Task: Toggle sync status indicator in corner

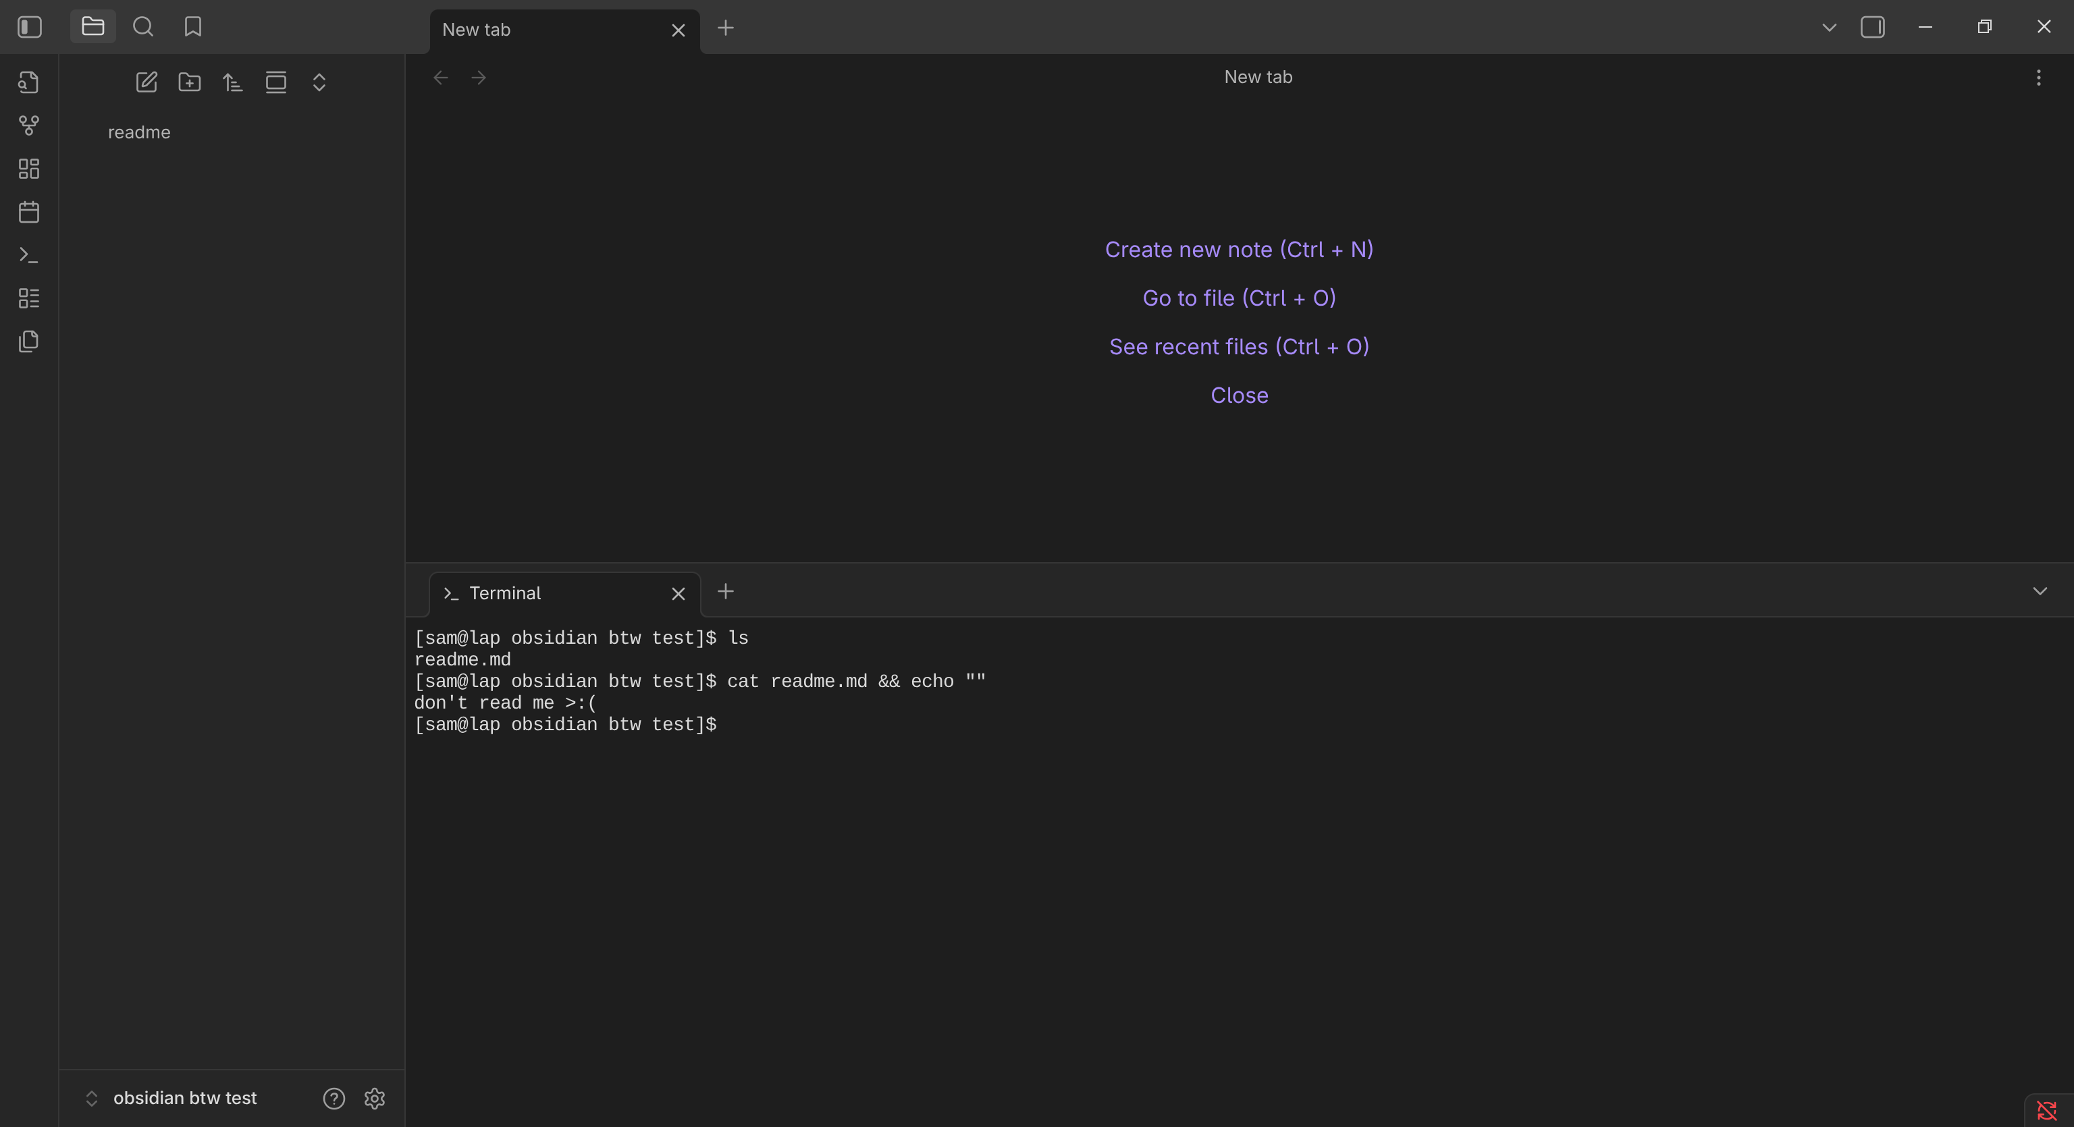Action: point(2046,1111)
